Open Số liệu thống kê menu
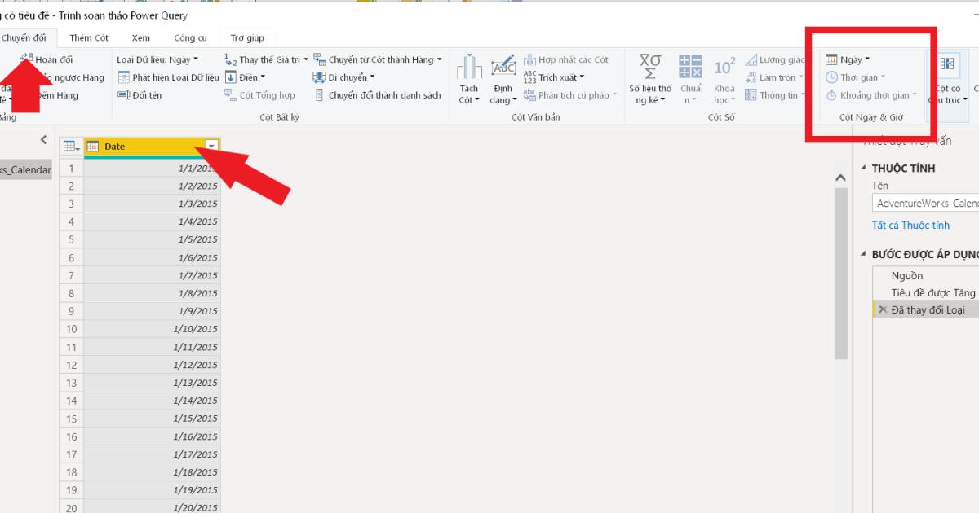Viewport: 979px width, 513px height. pyautogui.click(x=650, y=79)
